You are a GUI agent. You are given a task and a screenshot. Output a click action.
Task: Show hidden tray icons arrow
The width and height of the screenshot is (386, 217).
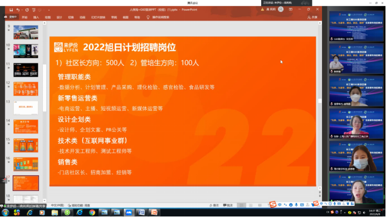(345, 213)
